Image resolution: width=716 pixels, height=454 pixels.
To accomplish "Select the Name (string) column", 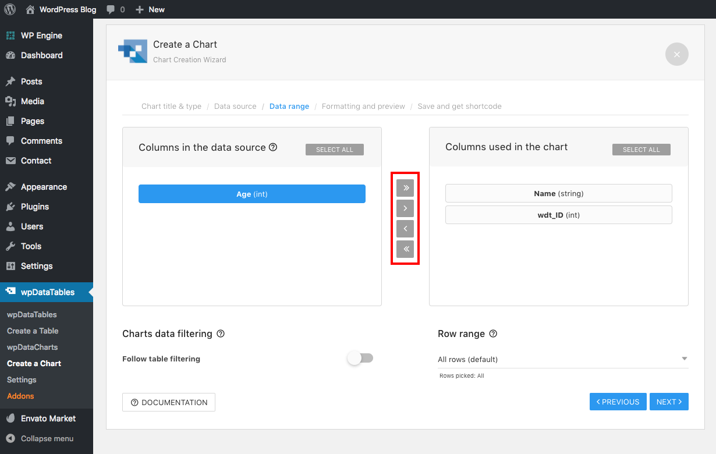I will pos(559,193).
